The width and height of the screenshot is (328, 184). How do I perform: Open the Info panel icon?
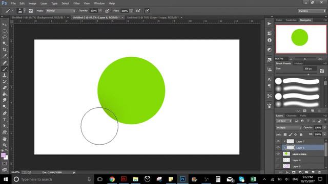pos(269,40)
